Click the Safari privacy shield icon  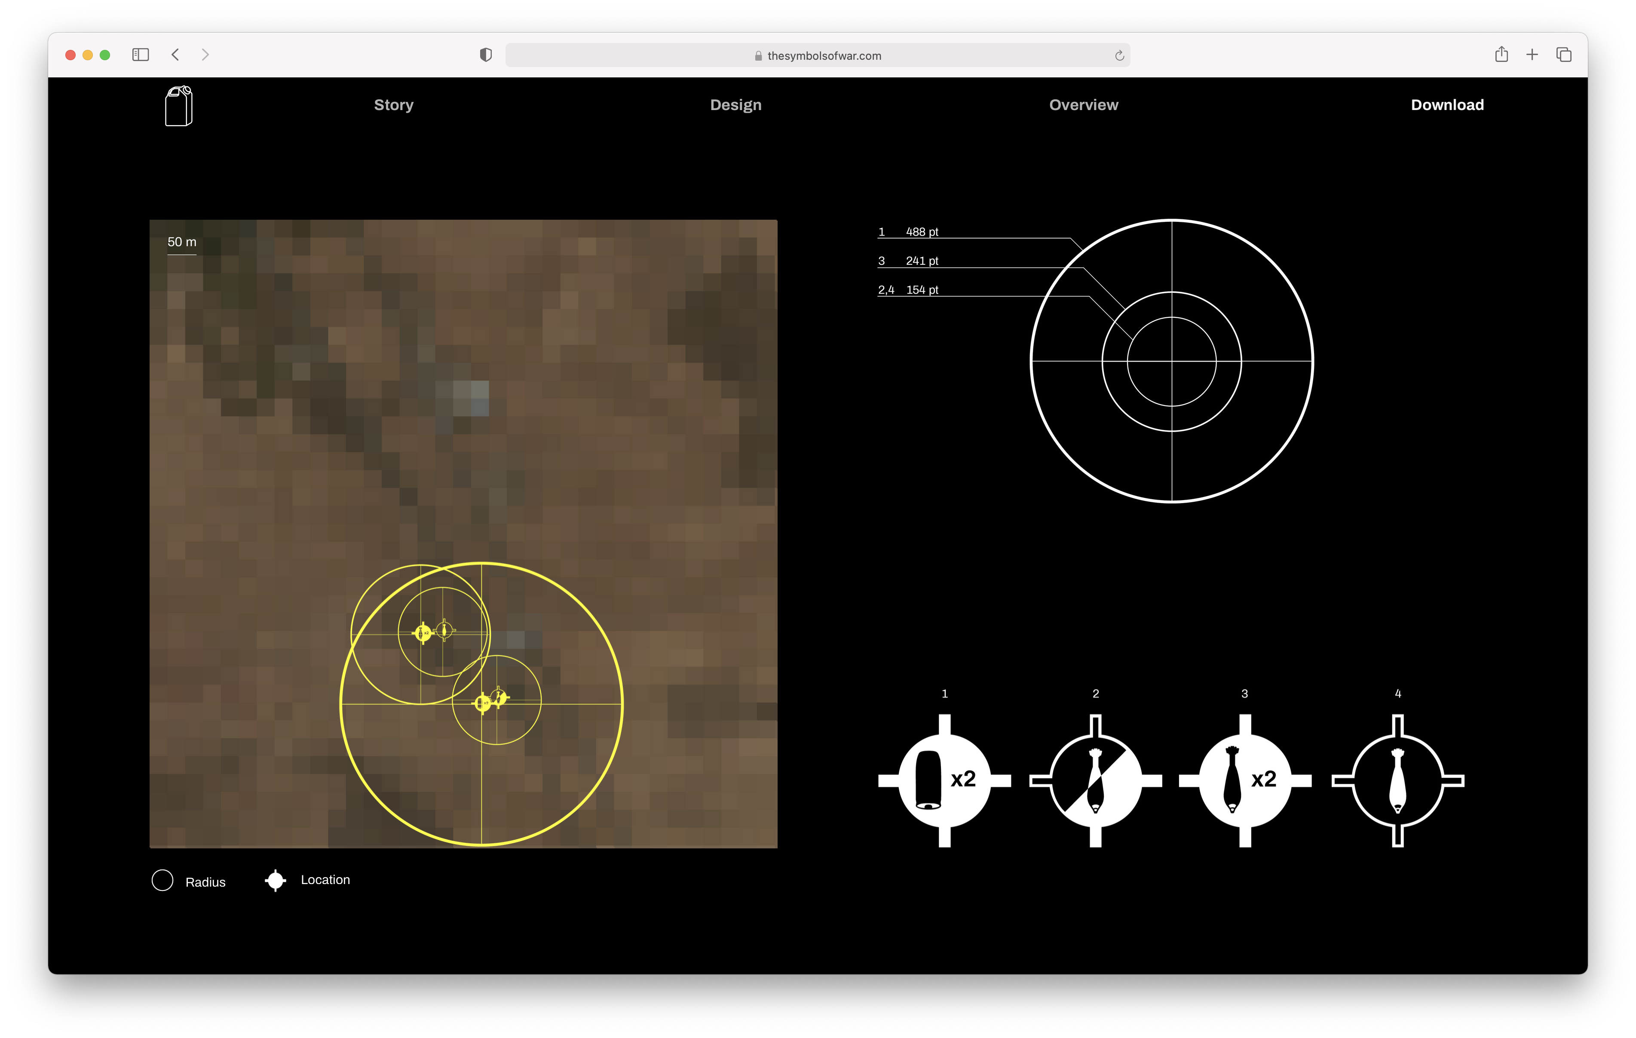click(x=486, y=55)
